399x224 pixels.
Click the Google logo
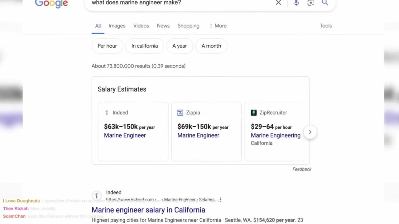[51, 4]
